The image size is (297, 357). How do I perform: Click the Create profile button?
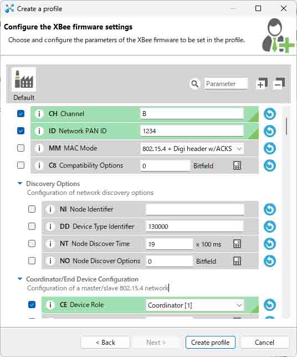click(x=211, y=343)
